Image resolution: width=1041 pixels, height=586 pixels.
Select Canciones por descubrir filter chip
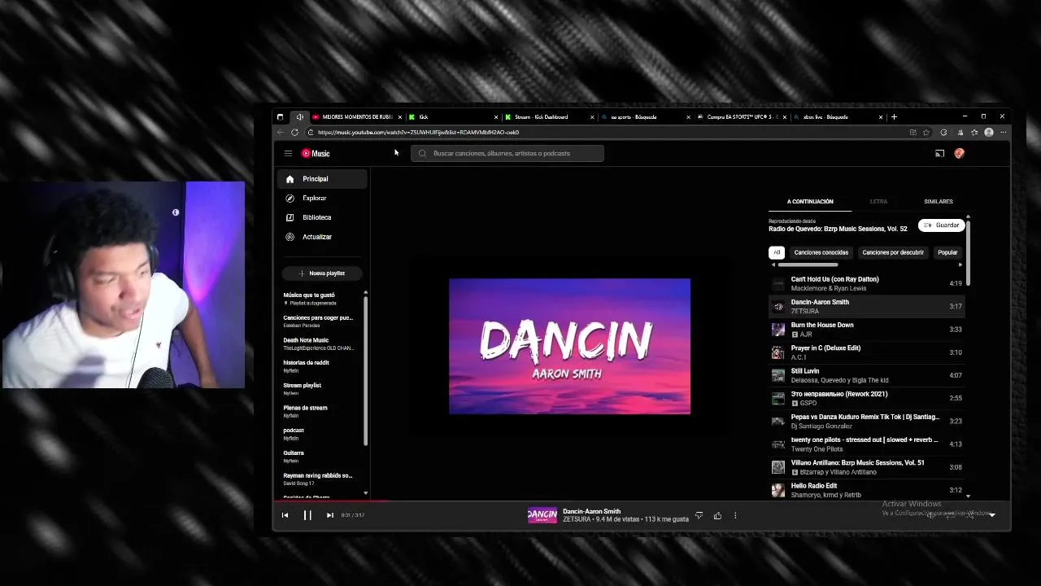point(893,252)
